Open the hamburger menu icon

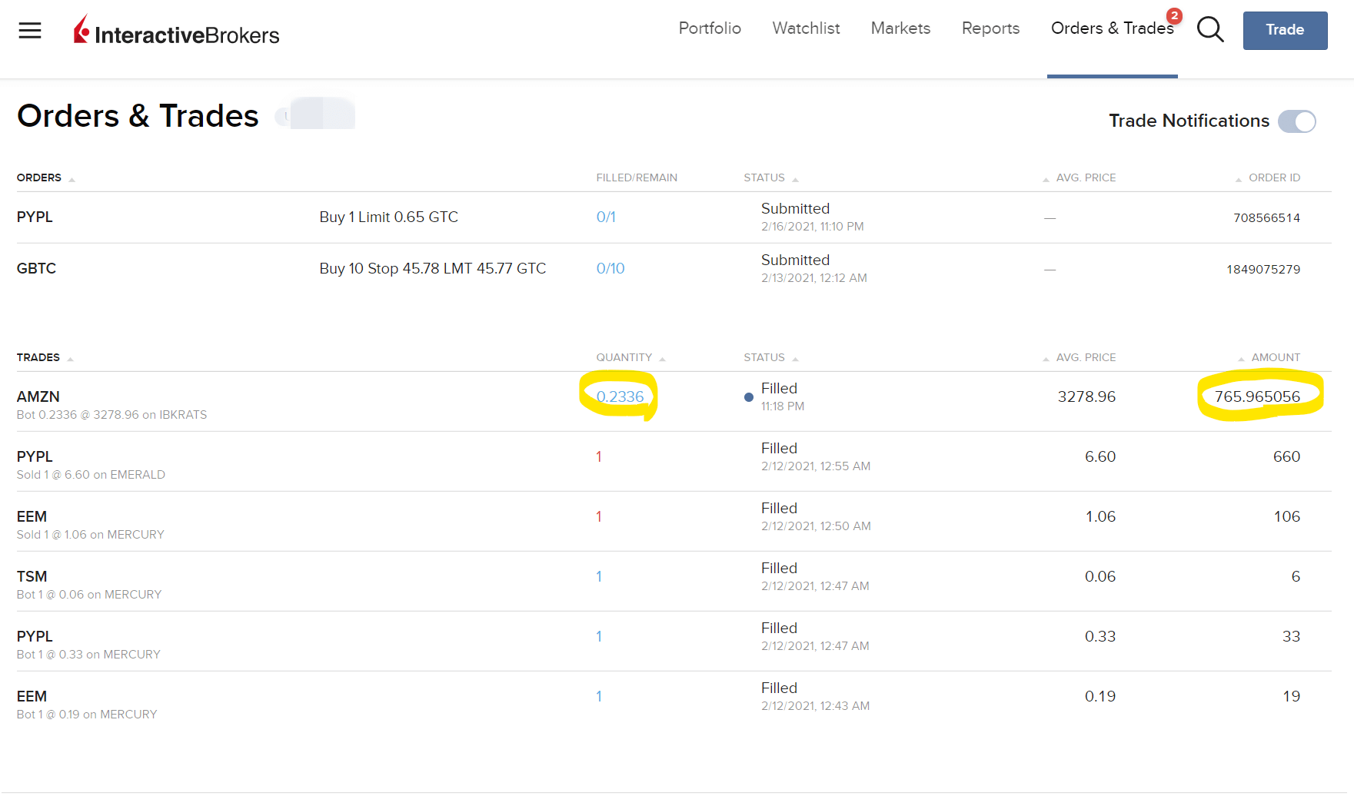(x=30, y=31)
